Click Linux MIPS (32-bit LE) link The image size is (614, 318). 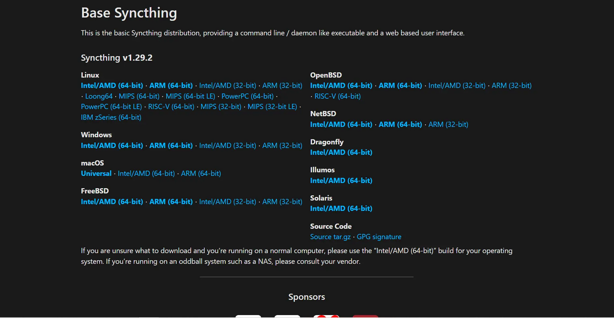tap(272, 107)
